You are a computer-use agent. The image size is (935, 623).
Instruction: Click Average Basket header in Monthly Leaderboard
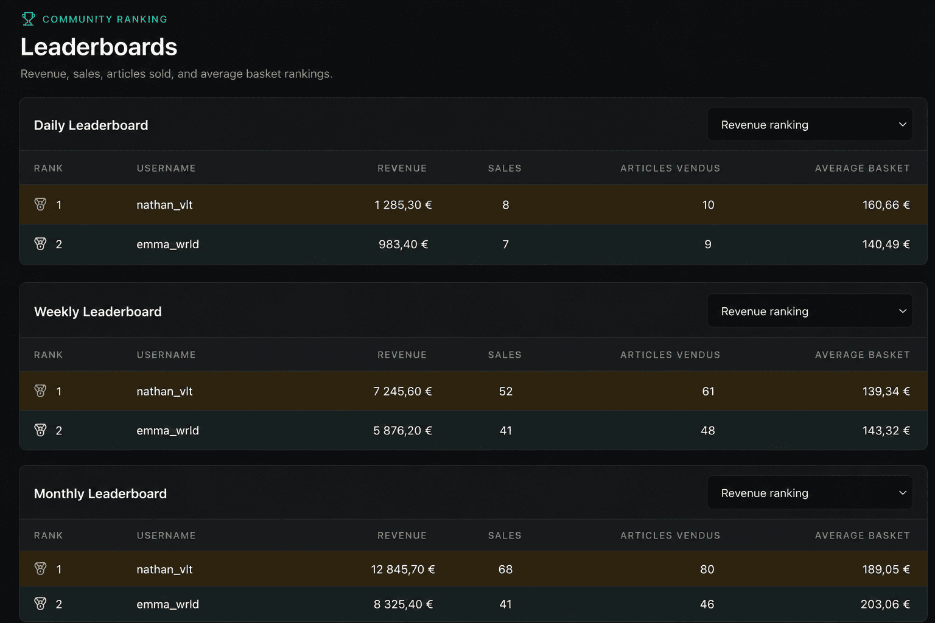point(863,535)
